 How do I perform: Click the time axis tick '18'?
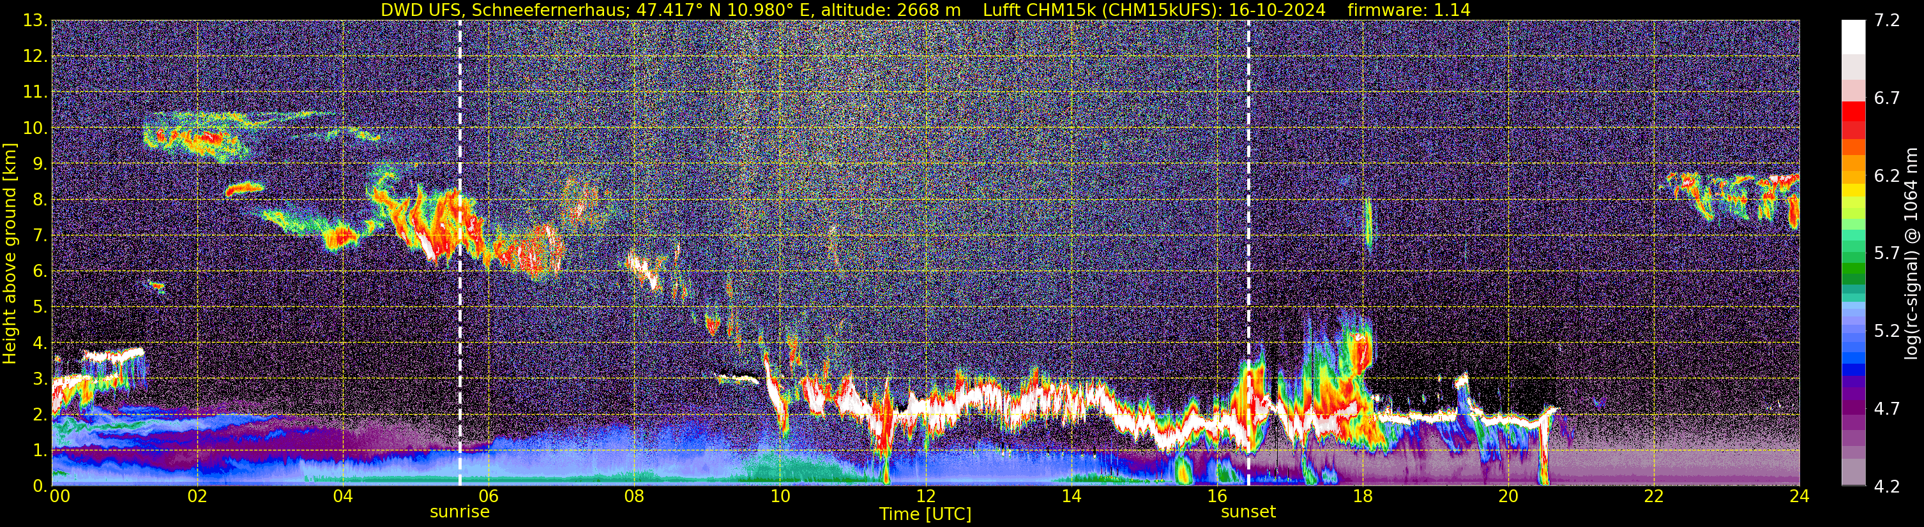1362,496
